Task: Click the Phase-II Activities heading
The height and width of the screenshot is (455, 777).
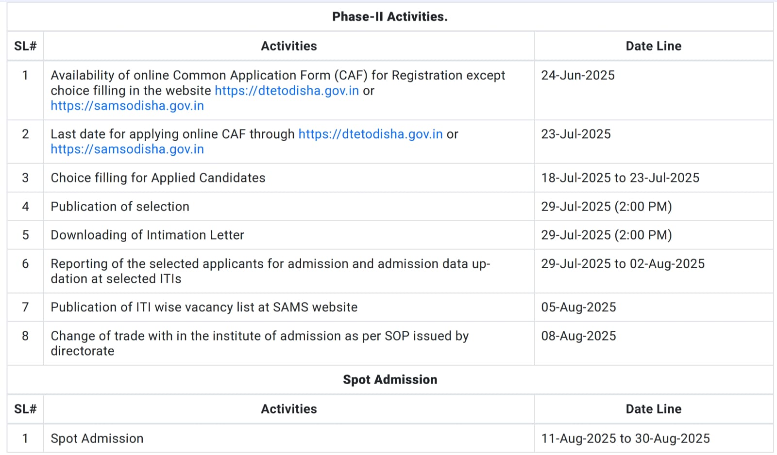Action: point(390,16)
